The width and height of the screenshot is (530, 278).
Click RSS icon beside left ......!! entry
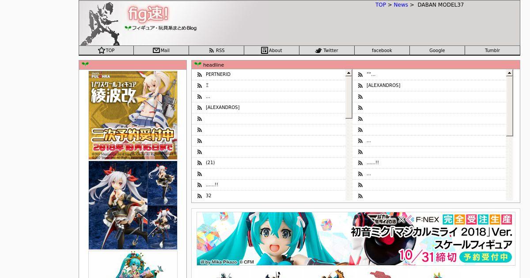pyautogui.click(x=199, y=185)
